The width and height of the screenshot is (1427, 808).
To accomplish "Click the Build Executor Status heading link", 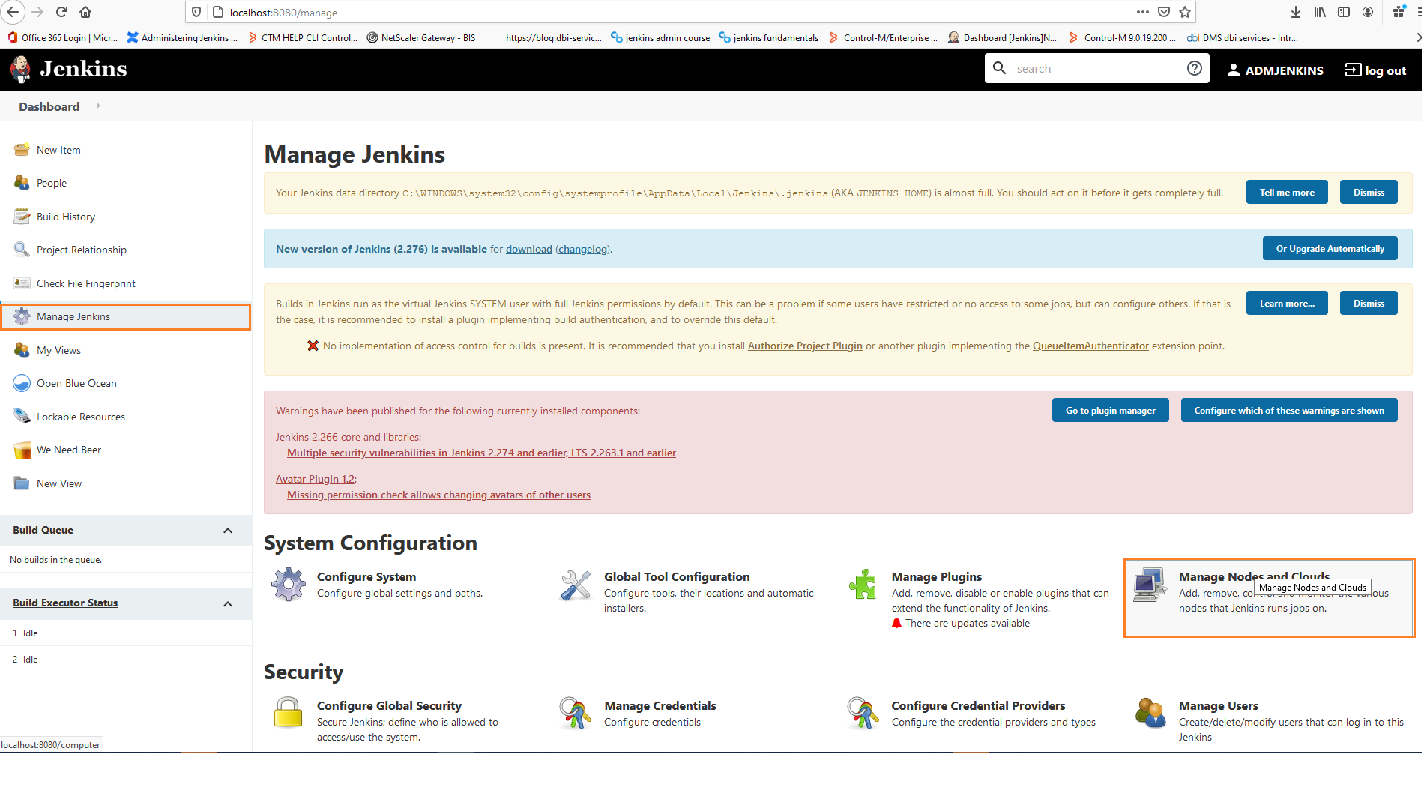I will [65, 603].
